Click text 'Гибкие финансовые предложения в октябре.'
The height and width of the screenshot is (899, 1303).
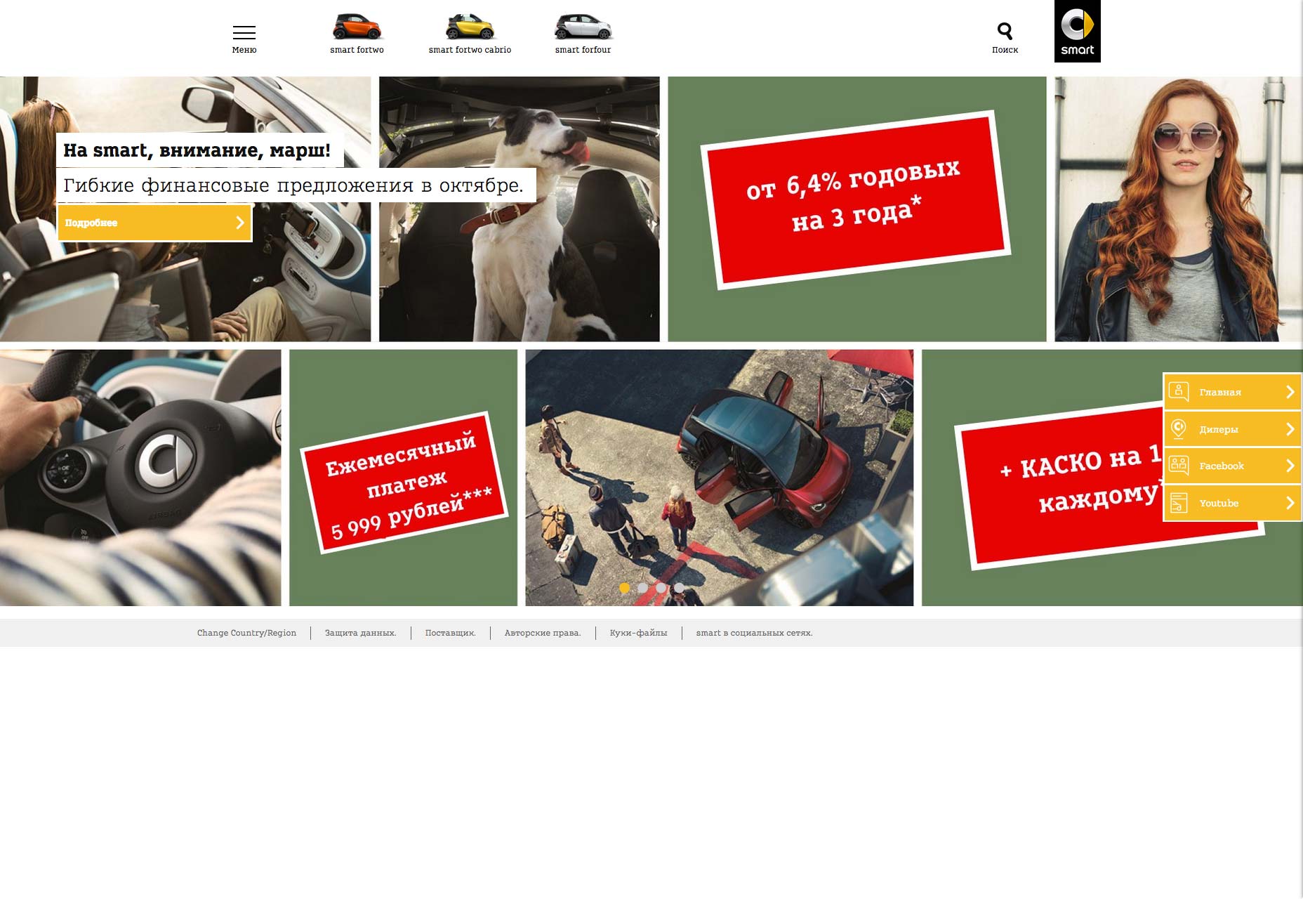point(293,185)
